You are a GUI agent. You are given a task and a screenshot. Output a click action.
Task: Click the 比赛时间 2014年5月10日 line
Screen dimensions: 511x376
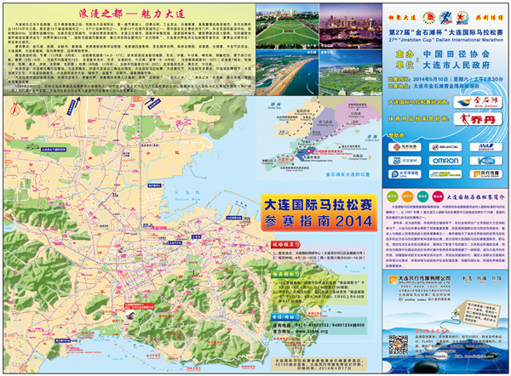[445, 79]
